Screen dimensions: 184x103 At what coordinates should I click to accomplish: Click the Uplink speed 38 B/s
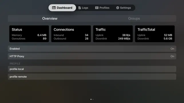[126, 35]
